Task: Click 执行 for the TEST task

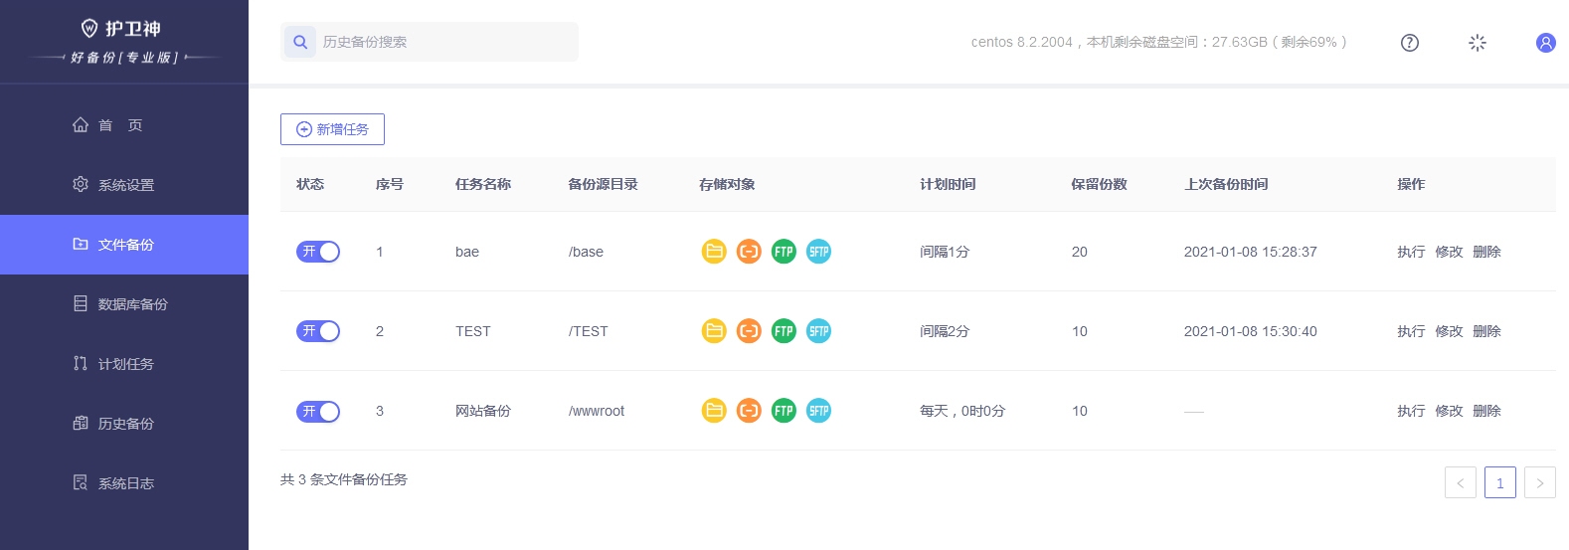Action: pos(1411,331)
